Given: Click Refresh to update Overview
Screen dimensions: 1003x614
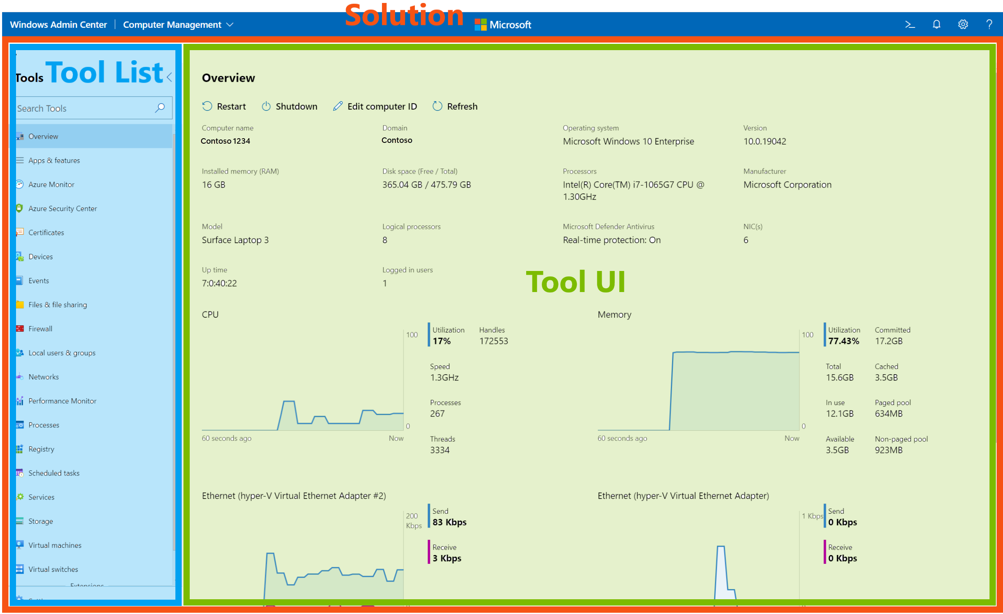Looking at the screenshot, I should 455,106.
